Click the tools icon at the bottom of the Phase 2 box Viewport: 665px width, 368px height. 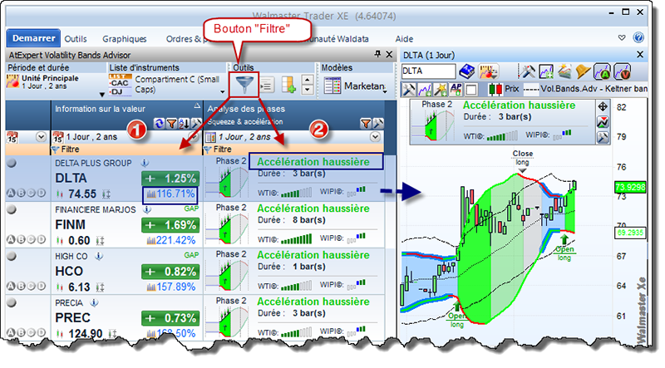pyautogui.click(x=603, y=137)
